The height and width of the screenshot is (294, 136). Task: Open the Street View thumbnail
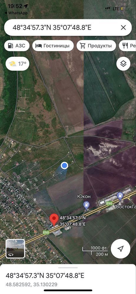(x=15, y=249)
